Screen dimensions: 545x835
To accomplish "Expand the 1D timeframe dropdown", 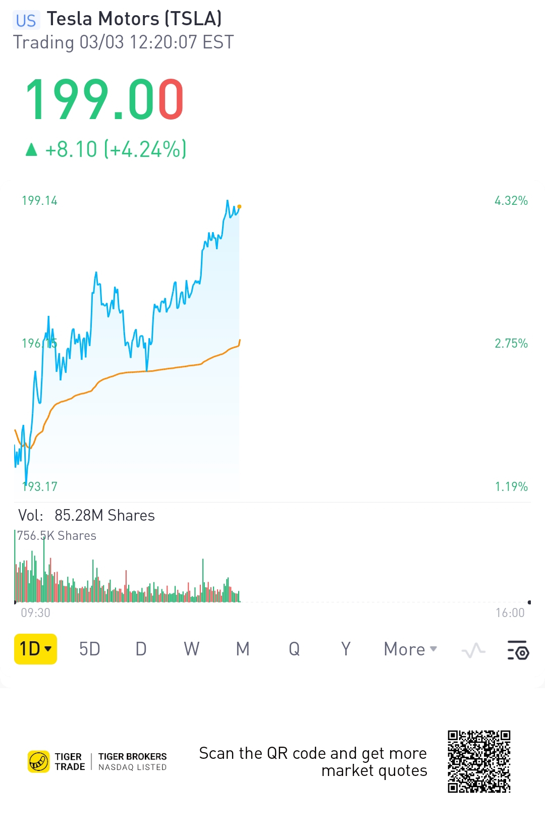I will (x=35, y=649).
